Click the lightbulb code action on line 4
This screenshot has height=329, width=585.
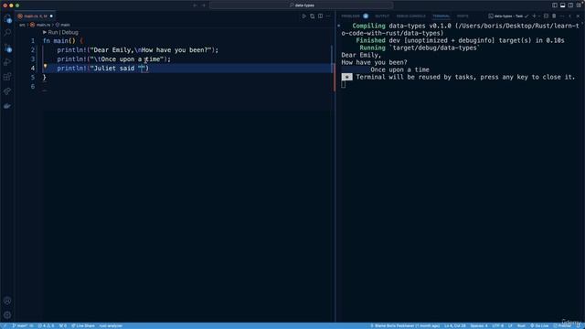coord(45,67)
